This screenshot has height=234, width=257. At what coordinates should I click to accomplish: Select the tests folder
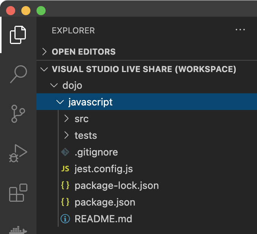147,135
